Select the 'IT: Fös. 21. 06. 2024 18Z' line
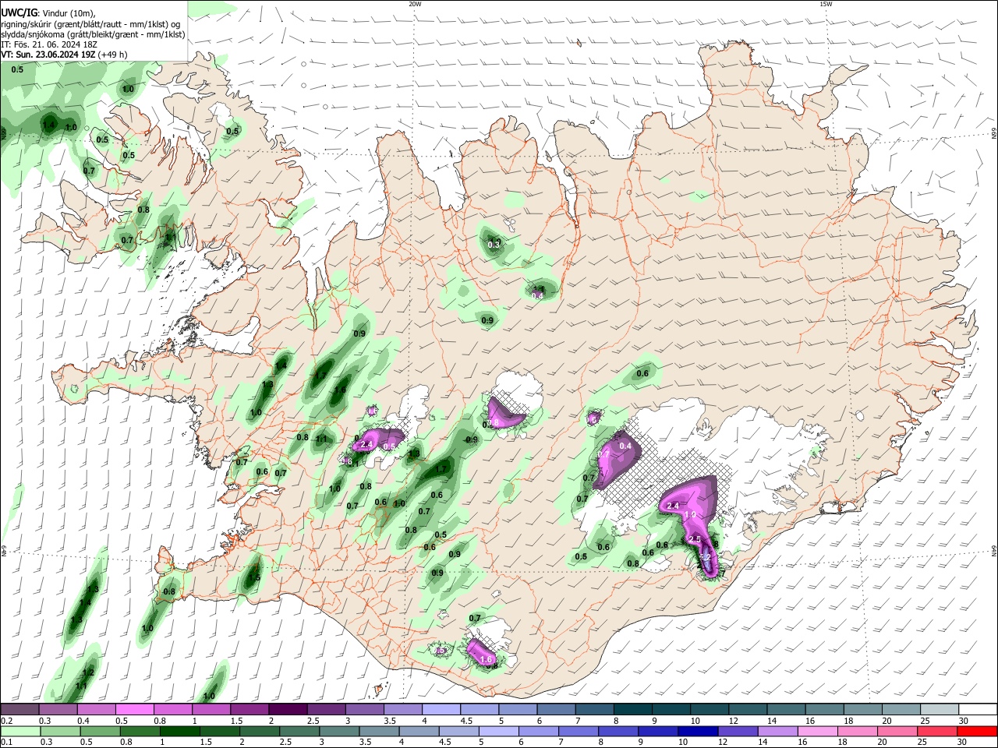The image size is (998, 748). tap(49, 44)
